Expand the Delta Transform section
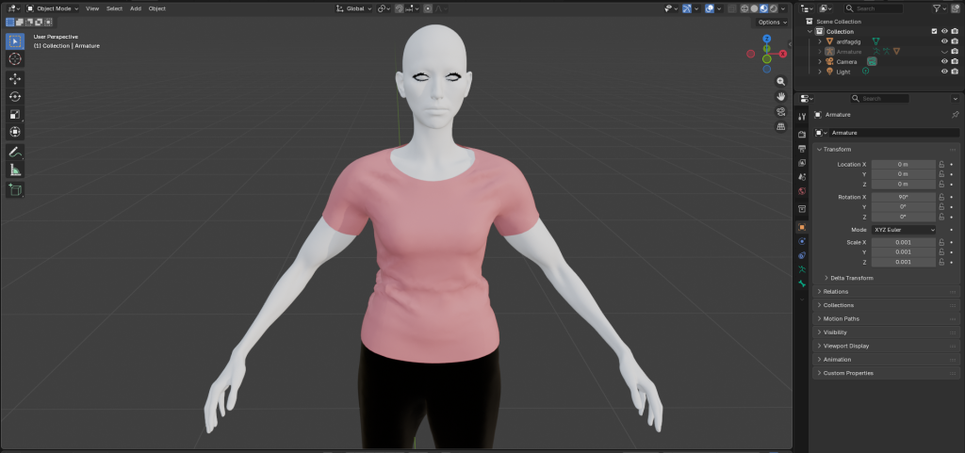 pyautogui.click(x=851, y=278)
